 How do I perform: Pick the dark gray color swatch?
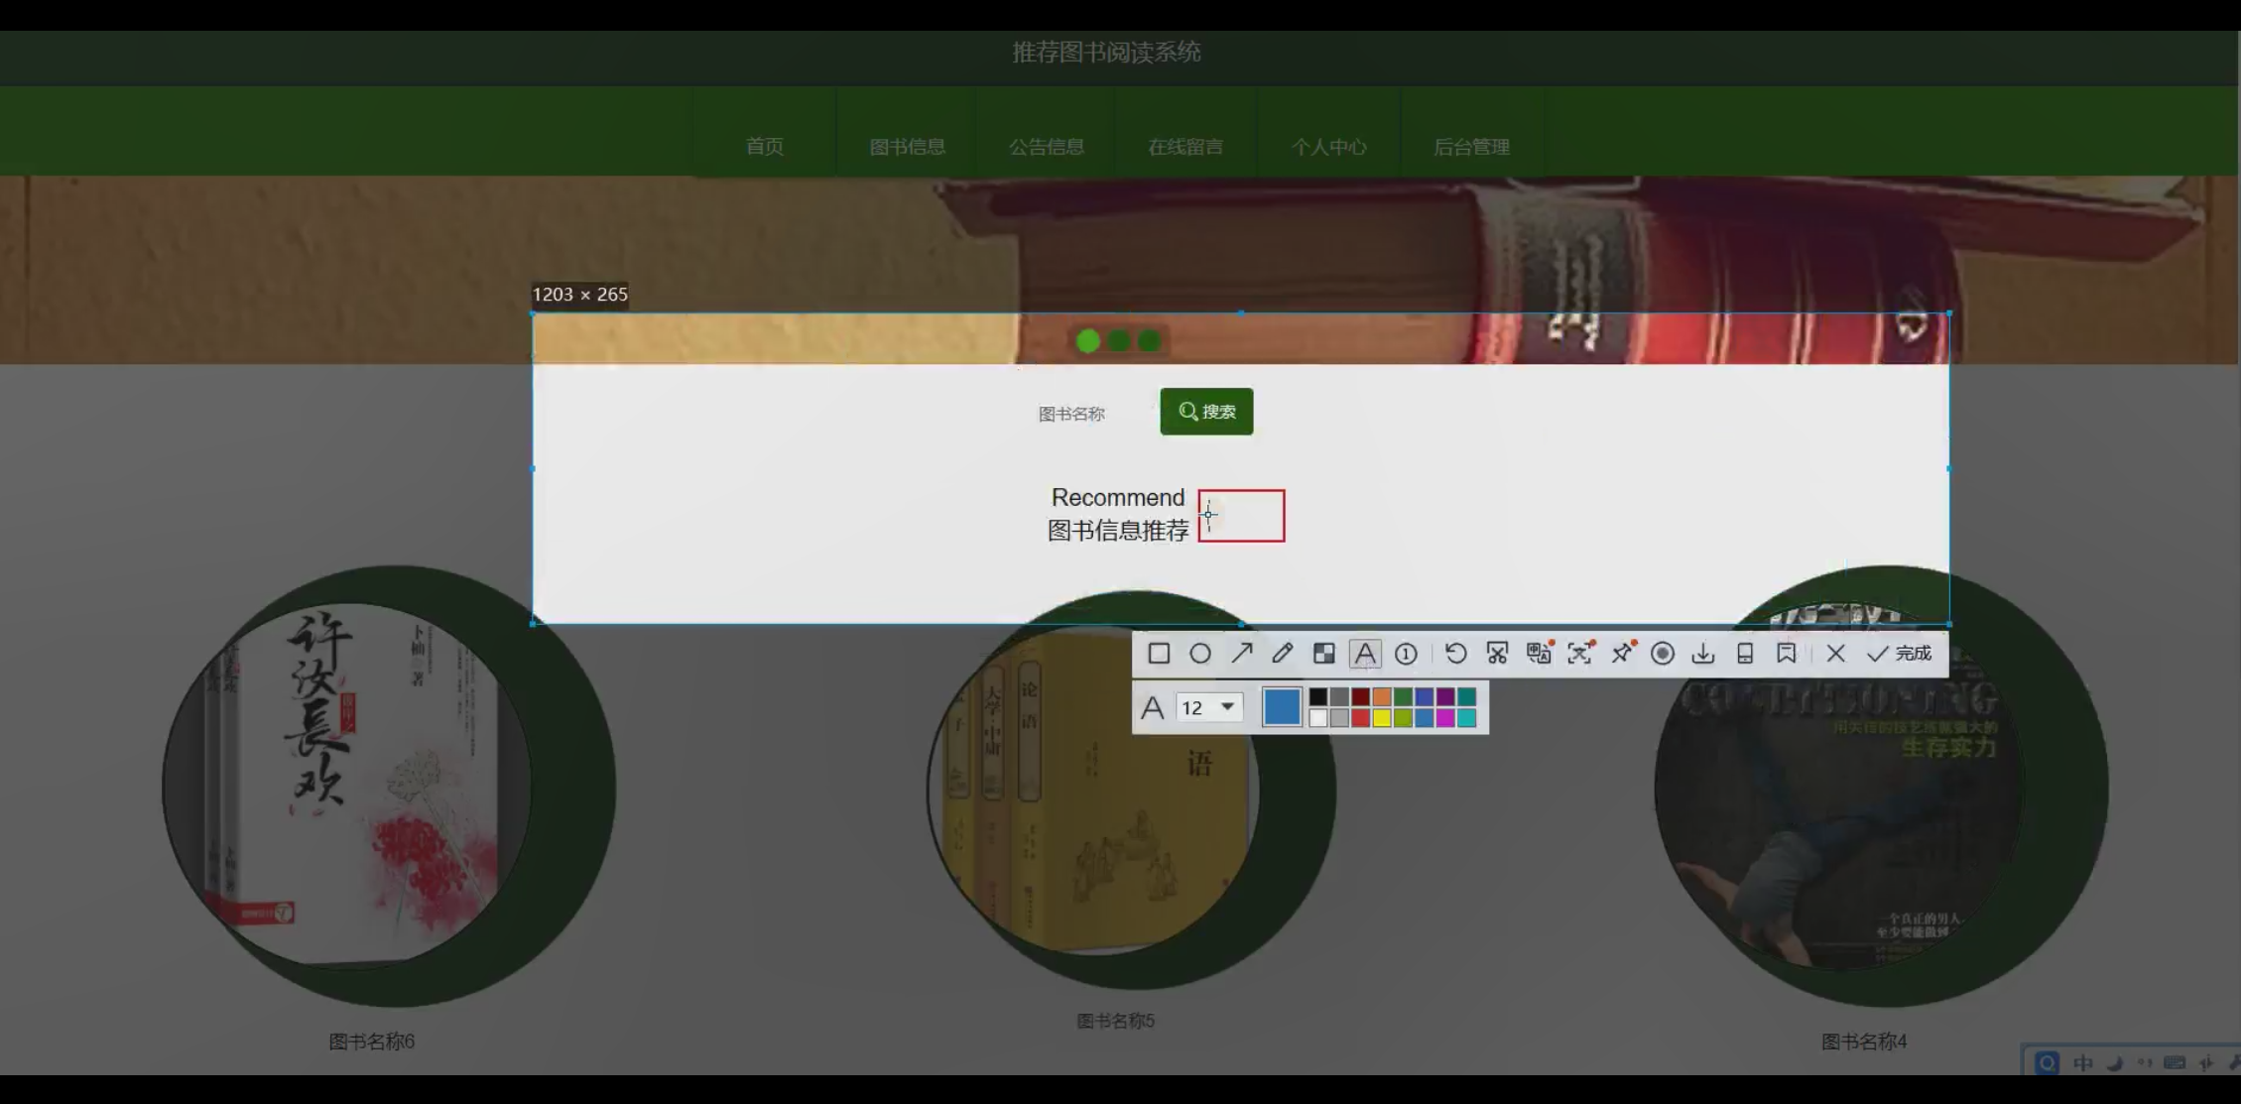coord(1339,697)
